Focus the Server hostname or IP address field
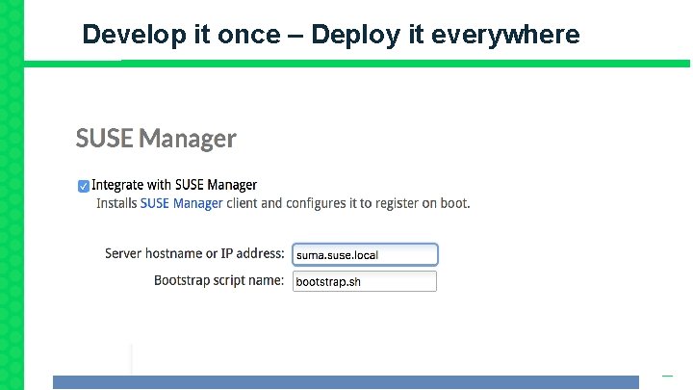 (x=365, y=254)
